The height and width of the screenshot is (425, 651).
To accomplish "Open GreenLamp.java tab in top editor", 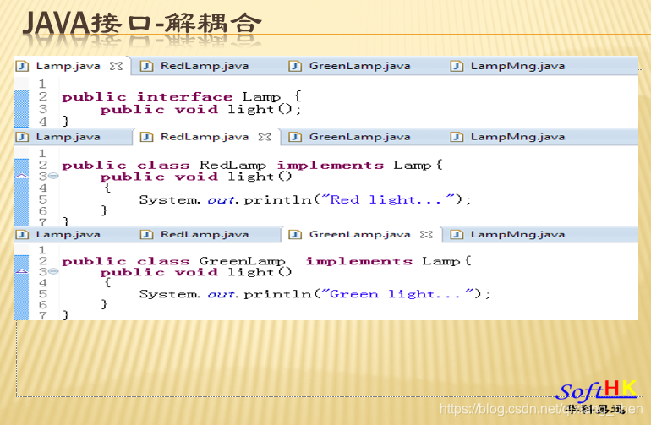I will (x=359, y=66).
